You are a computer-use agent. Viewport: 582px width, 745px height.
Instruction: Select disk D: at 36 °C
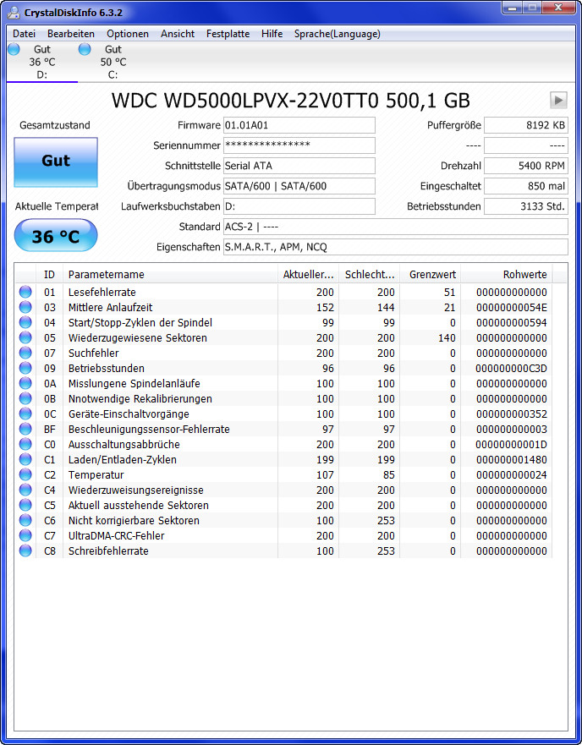click(x=41, y=62)
